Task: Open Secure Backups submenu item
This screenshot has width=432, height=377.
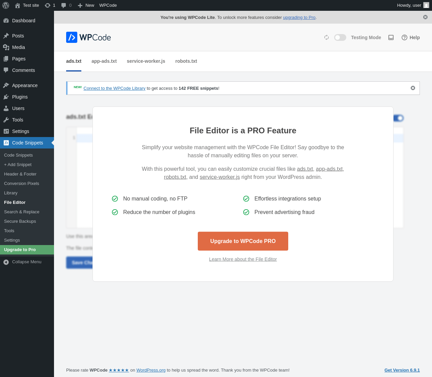Action: pyautogui.click(x=27, y=221)
